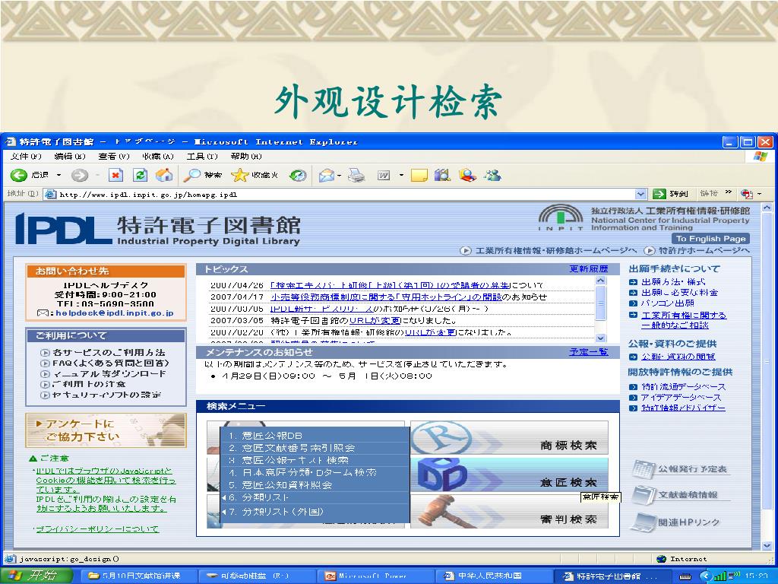Click the INPIT arch logo

[x=561, y=217]
